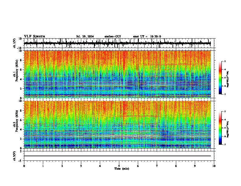Click the 'Time (min)' axis label
The height and width of the screenshot is (186, 241).
[x=122, y=169]
